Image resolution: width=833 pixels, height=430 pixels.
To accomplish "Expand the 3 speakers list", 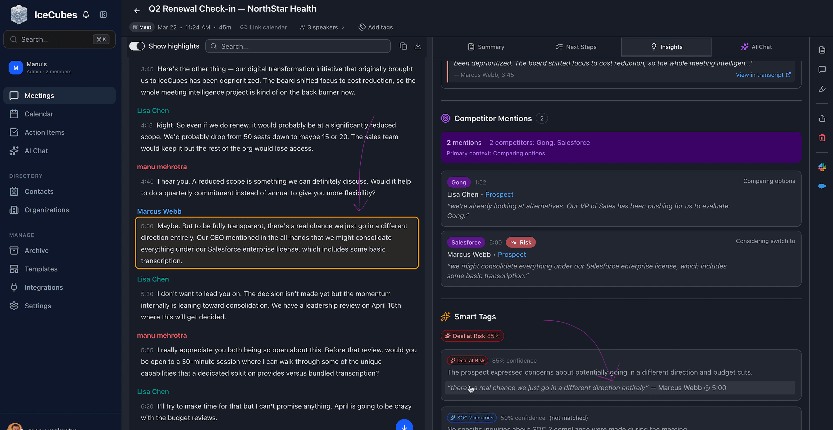I will [x=322, y=27].
